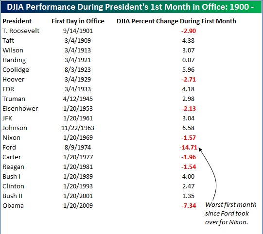Click Reagan's date 1/20/1981
This screenshot has width=263, height=234.
coord(78,167)
